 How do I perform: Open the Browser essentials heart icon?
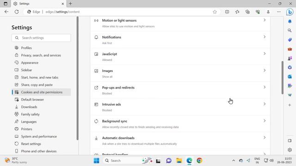[x=258, y=12]
